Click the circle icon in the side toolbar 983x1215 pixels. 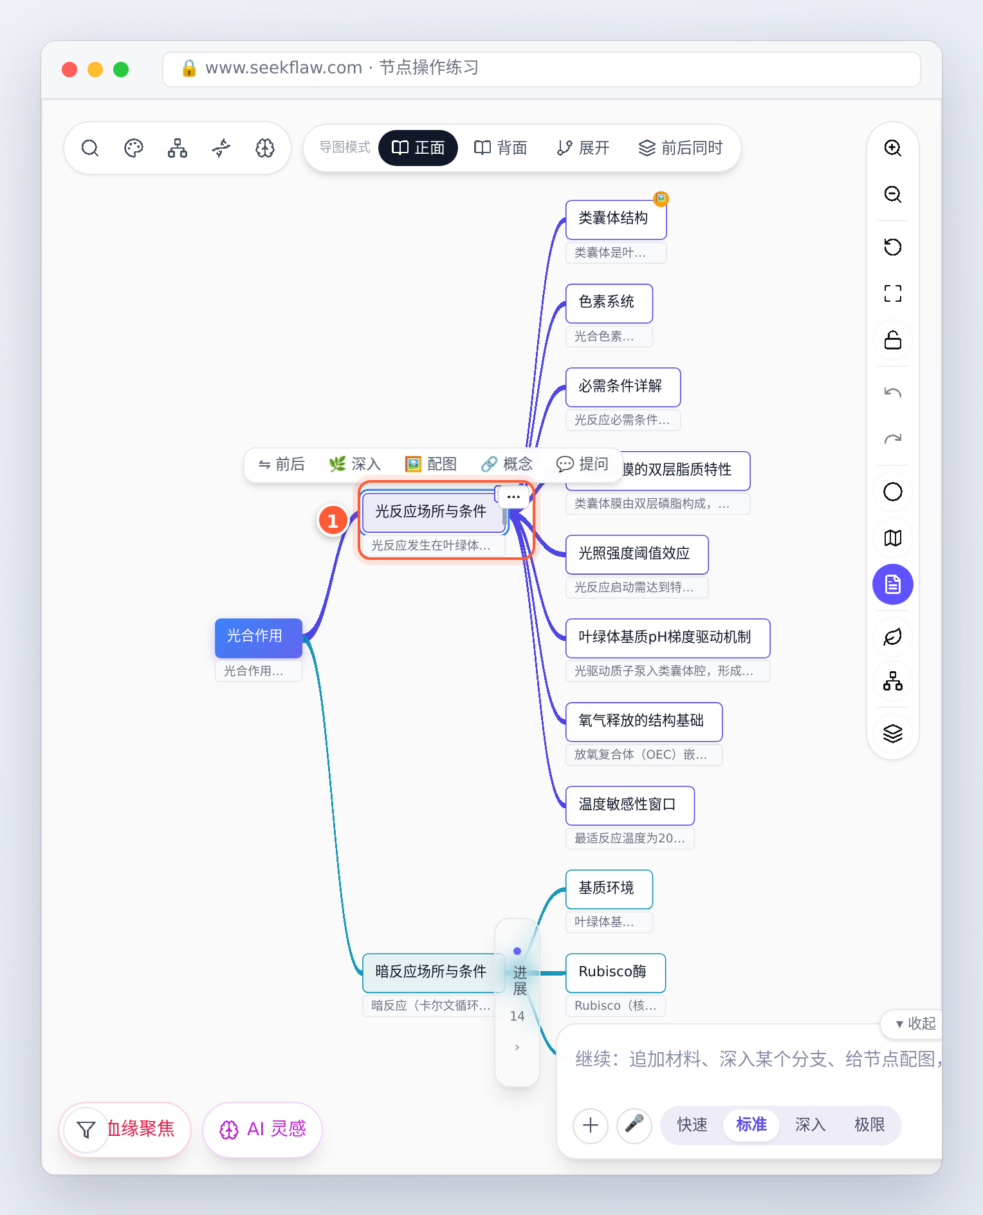[x=893, y=492]
